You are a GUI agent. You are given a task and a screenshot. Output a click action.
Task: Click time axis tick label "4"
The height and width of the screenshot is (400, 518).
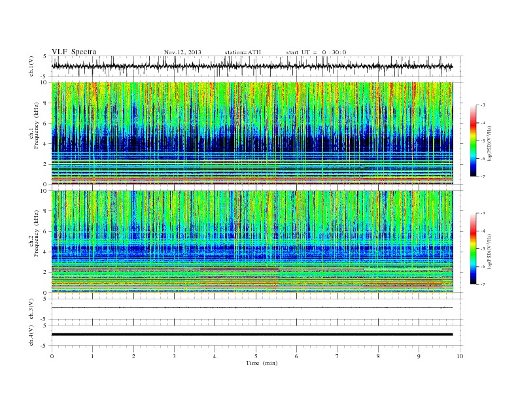pos(215,356)
